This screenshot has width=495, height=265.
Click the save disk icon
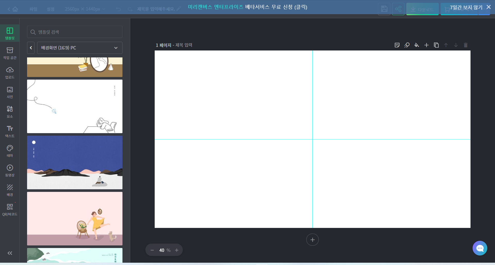tap(384, 9)
